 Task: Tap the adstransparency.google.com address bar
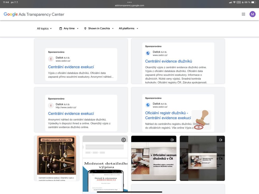pos(129,5)
